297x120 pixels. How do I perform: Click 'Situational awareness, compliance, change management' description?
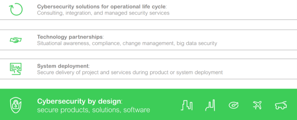(106, 43)
